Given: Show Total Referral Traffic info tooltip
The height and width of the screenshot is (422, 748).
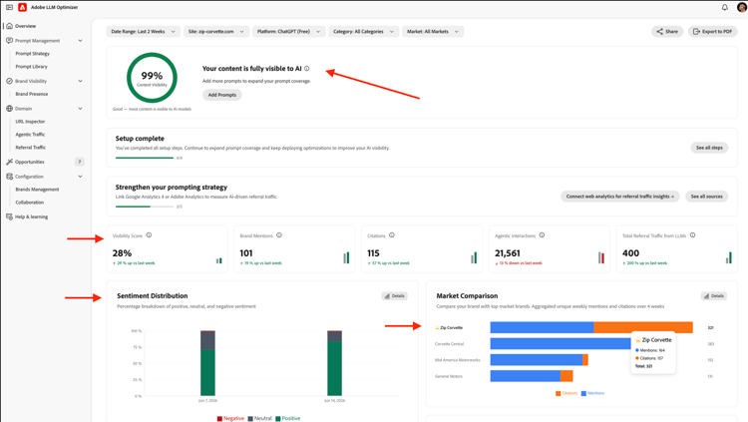Looking at the screenshot, I should pos(693,235).
